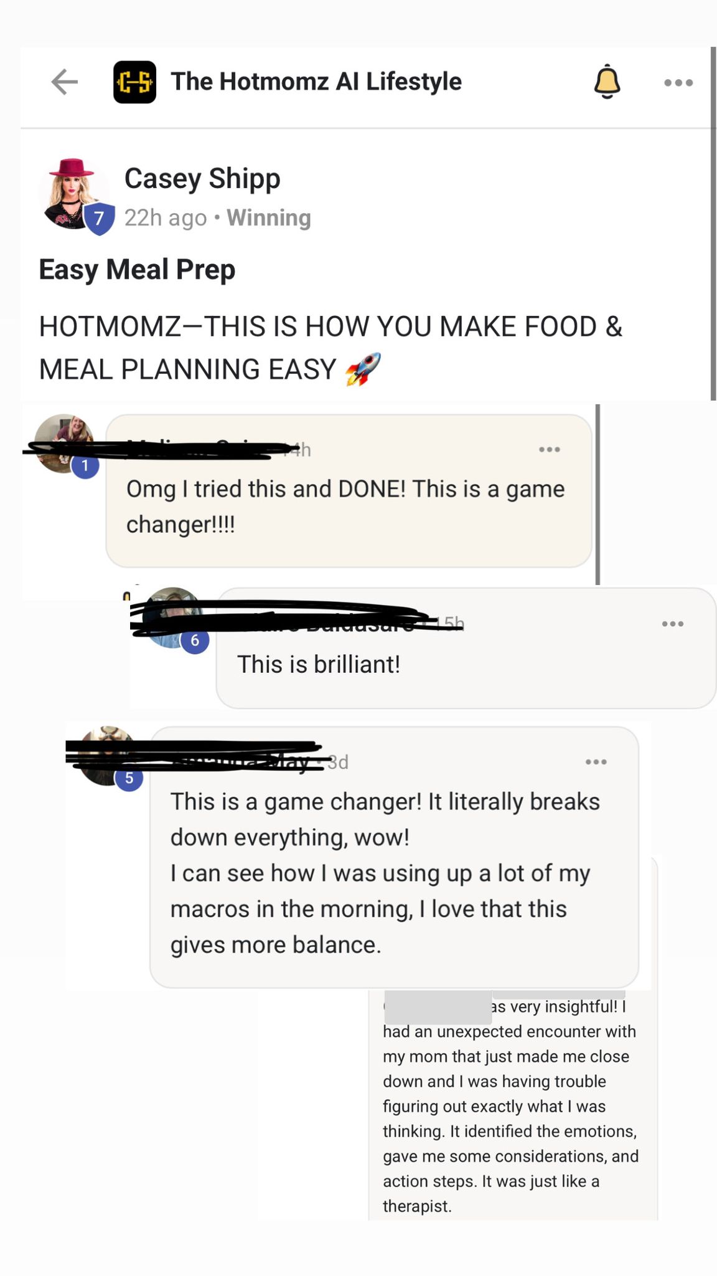The image size is (717, 1276).
Task: Tap the level 5 badge of commenter
Action: (x=129, y=778)
